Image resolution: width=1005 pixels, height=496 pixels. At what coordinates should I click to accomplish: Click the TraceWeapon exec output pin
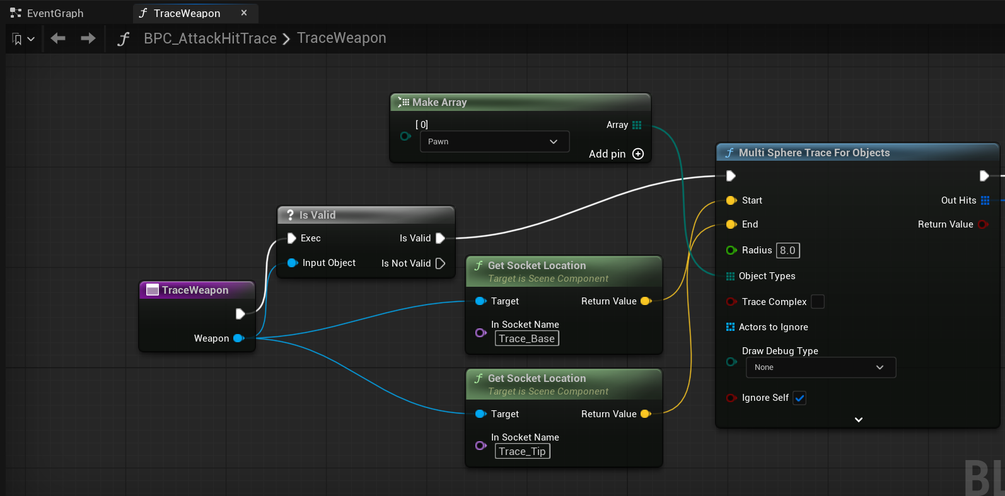point(240,313)
